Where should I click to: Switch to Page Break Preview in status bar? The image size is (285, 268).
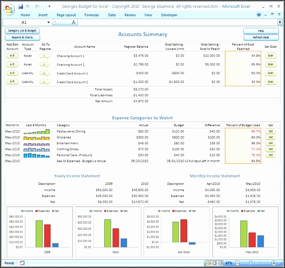pyautogui.click(x=220, y=263)
